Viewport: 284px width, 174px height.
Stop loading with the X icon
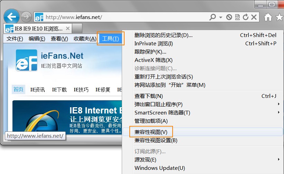pyautogui.click(x=254, y=17)
